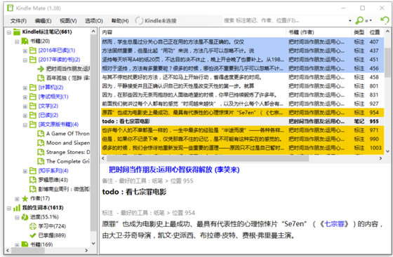Expand the [2016年已读] folder
The image size is (393, 257).
tap(25, 50)
